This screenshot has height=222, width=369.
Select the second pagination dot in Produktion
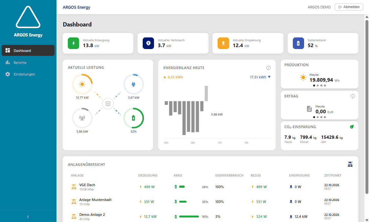point(318,86)
